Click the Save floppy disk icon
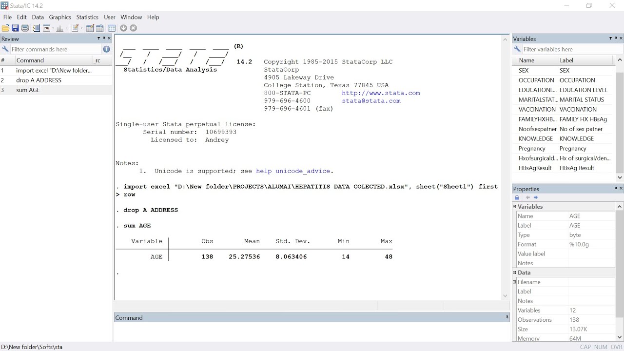The image size is (624, 351). pos(15,28)
